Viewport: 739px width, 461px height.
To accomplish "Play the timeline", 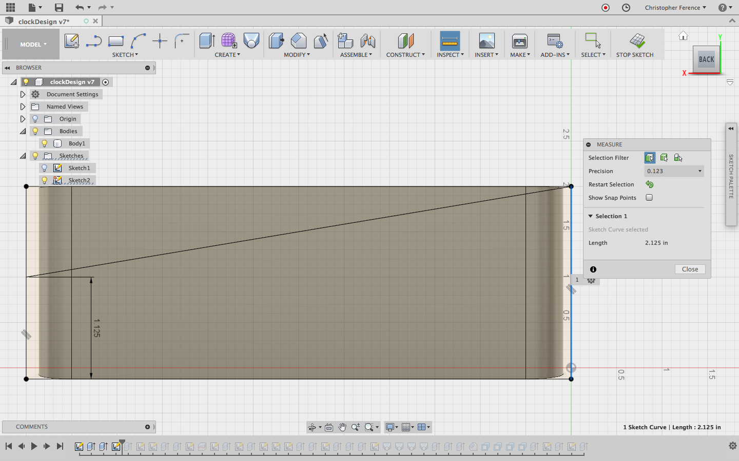I will pyautogui.click(x=34, y=446).
